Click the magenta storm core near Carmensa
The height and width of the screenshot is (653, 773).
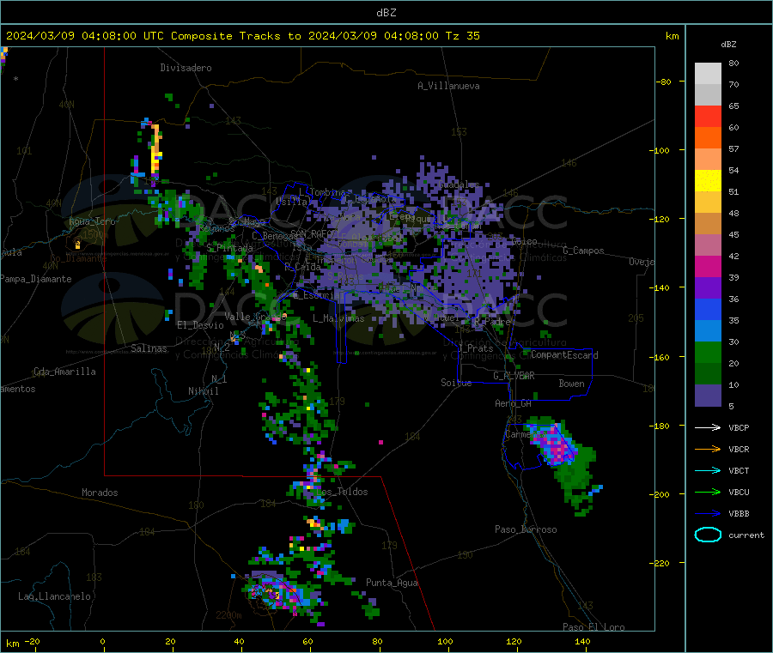[x=556, y=447]
